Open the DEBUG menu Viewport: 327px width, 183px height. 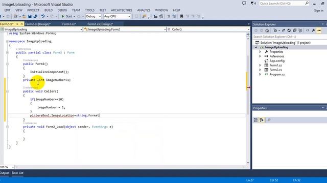tap(62, 10)
